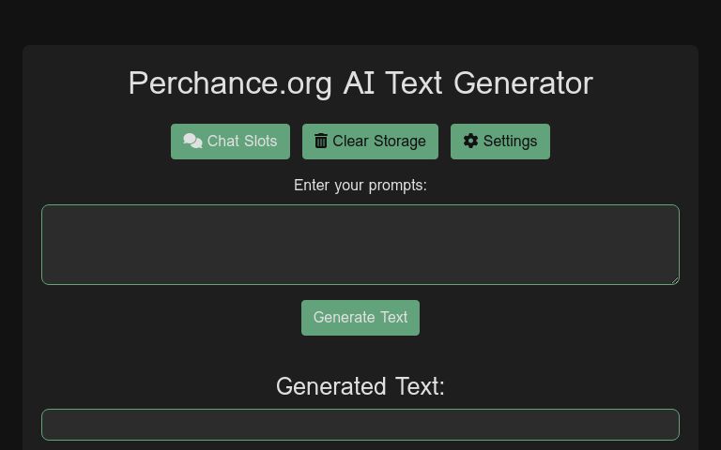Select the 'Clear Storage' text label

coord(379,142)
